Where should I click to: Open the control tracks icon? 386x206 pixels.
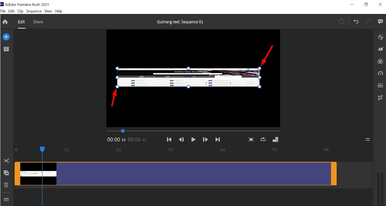click(x=6, y=200)
